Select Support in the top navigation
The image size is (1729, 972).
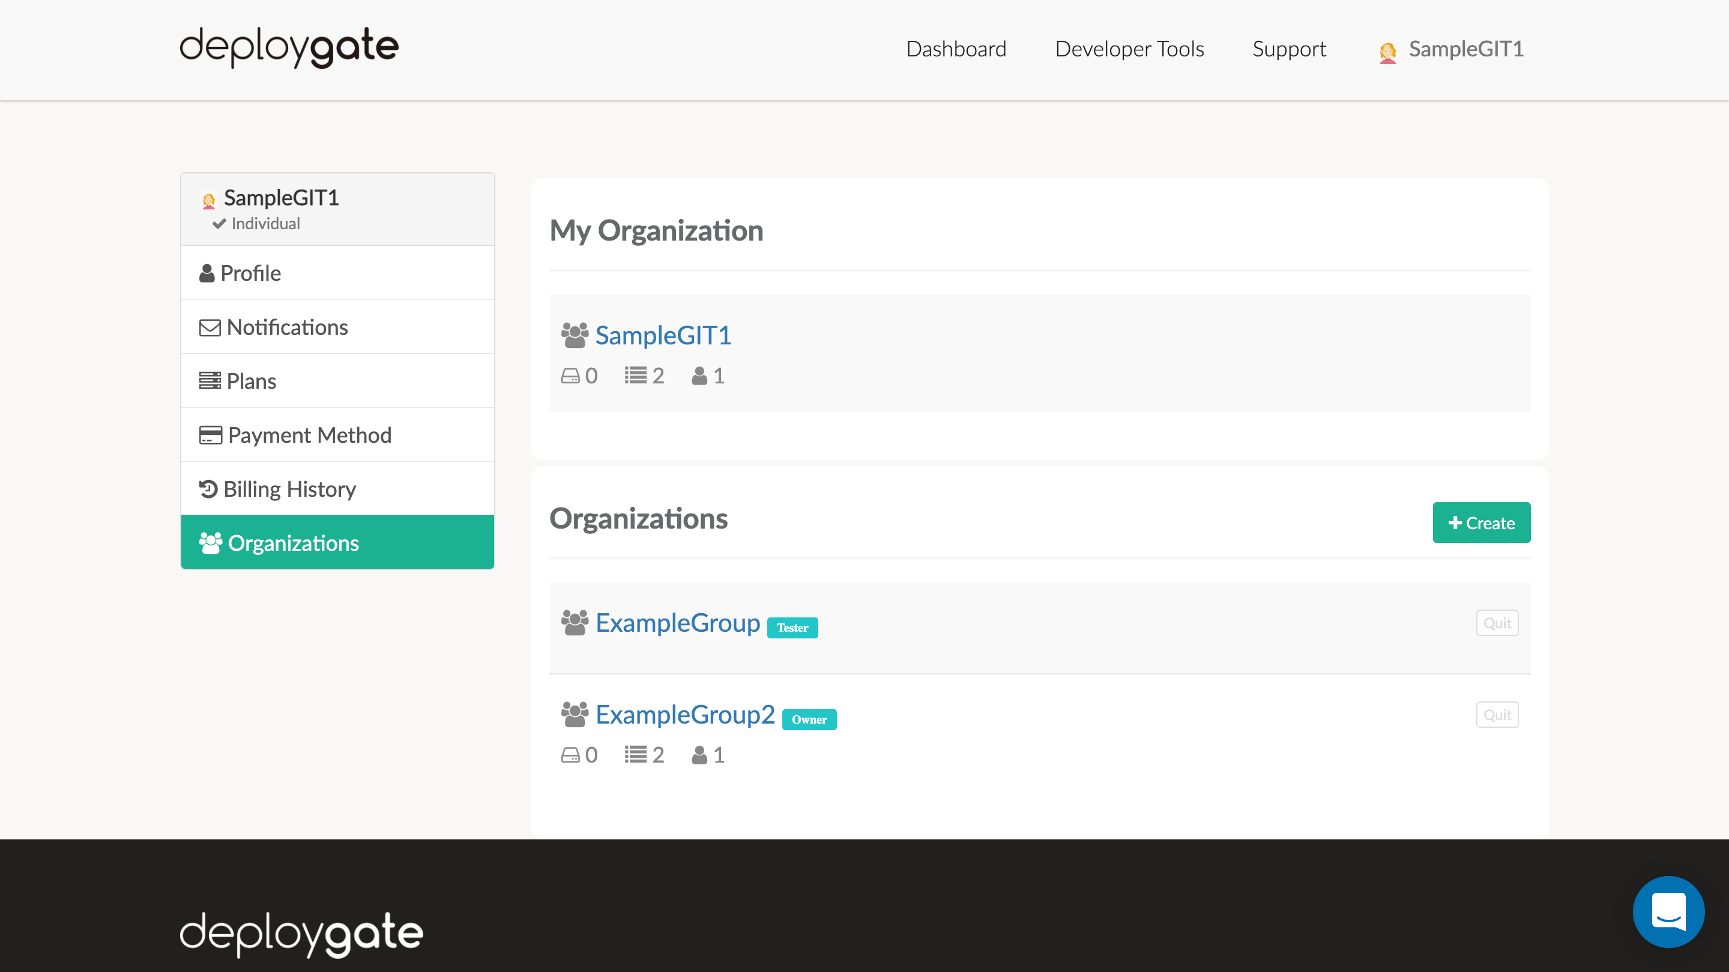pos(1289,49)
